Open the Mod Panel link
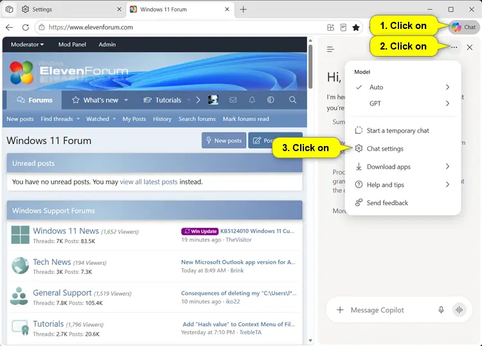The image size is (482, 346). pyautogui.click(x=72, y=44)
